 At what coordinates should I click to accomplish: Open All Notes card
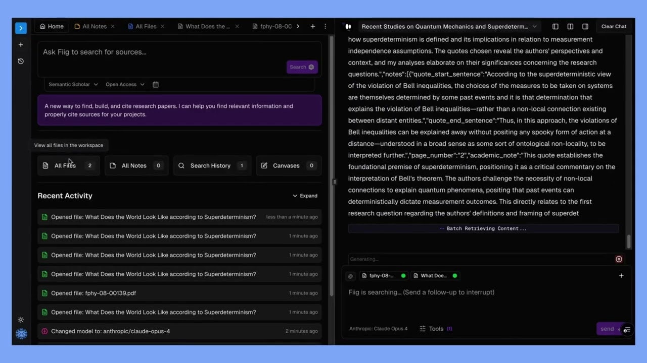136,165
